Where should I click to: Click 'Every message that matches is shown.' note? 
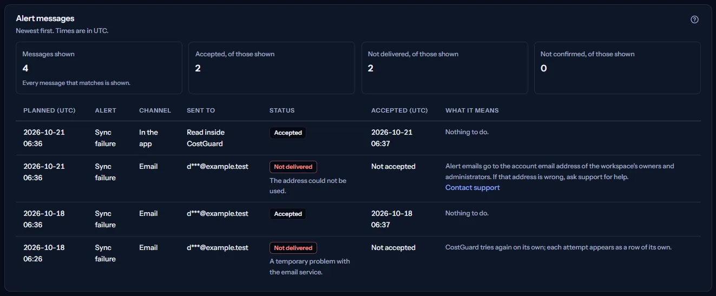(76, 83)
